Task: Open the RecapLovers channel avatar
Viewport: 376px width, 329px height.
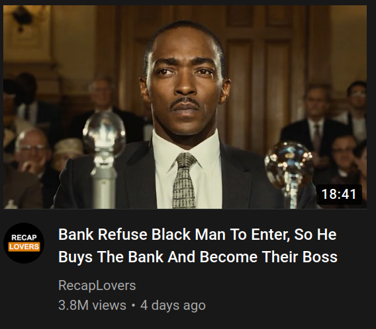Action: (24, 243)
